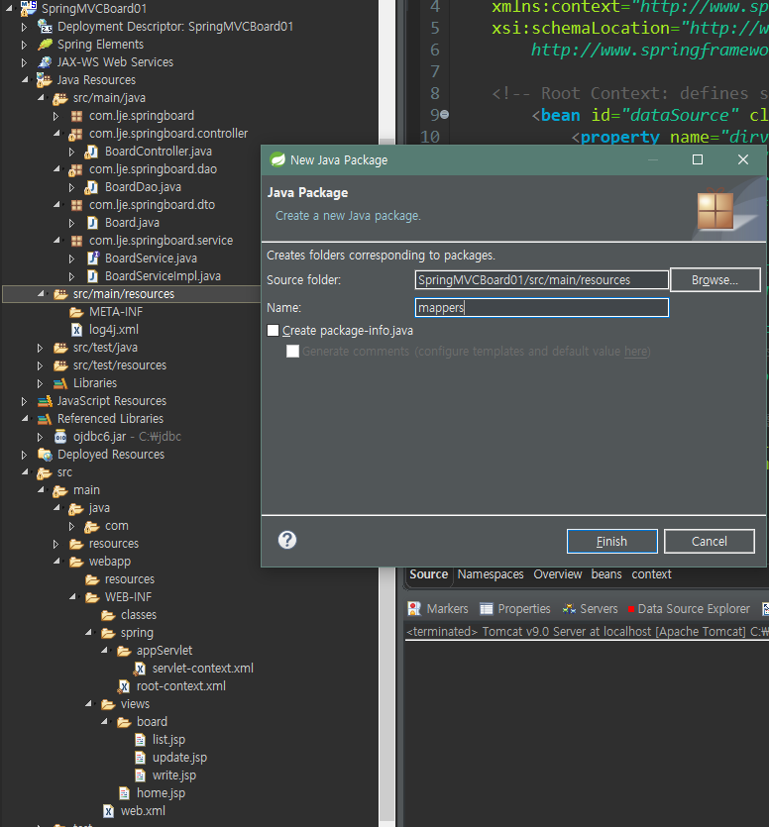Click the root-context.xml file icon
Viewport: 769px width, 827px height.
124,686
